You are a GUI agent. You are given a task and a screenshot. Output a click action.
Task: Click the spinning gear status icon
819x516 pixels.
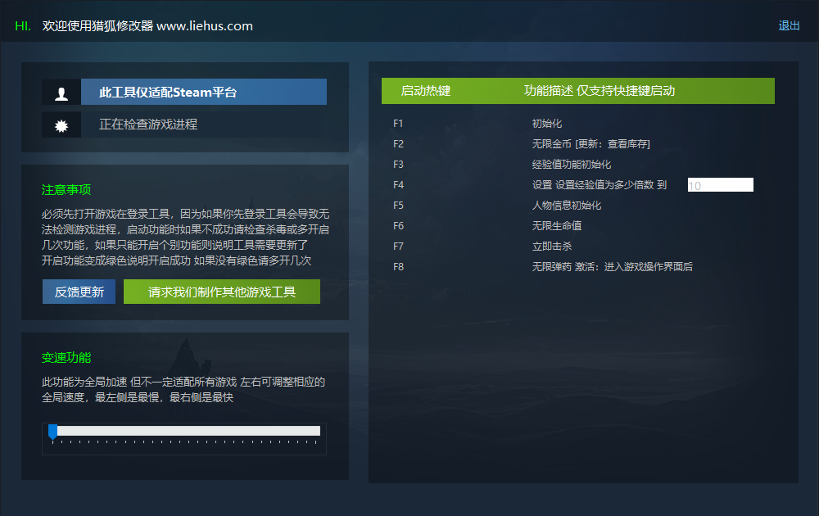click(61, 126)
